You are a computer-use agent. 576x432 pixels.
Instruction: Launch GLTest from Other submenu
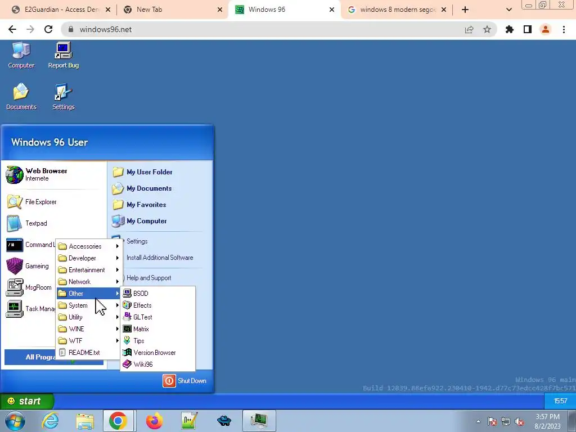tap(158, 317)
